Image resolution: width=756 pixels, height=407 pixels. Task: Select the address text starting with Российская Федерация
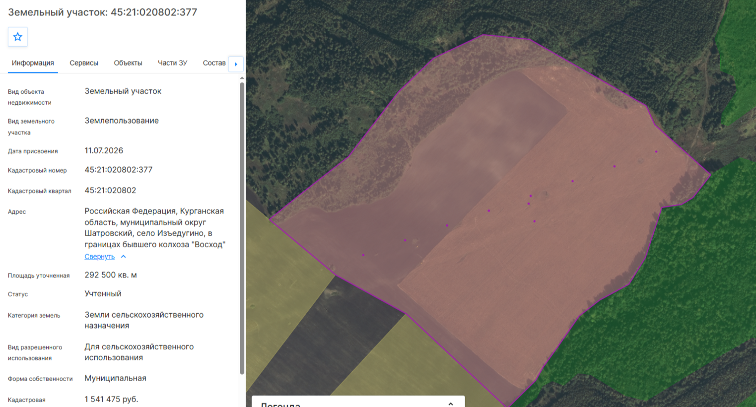point(155,228)
